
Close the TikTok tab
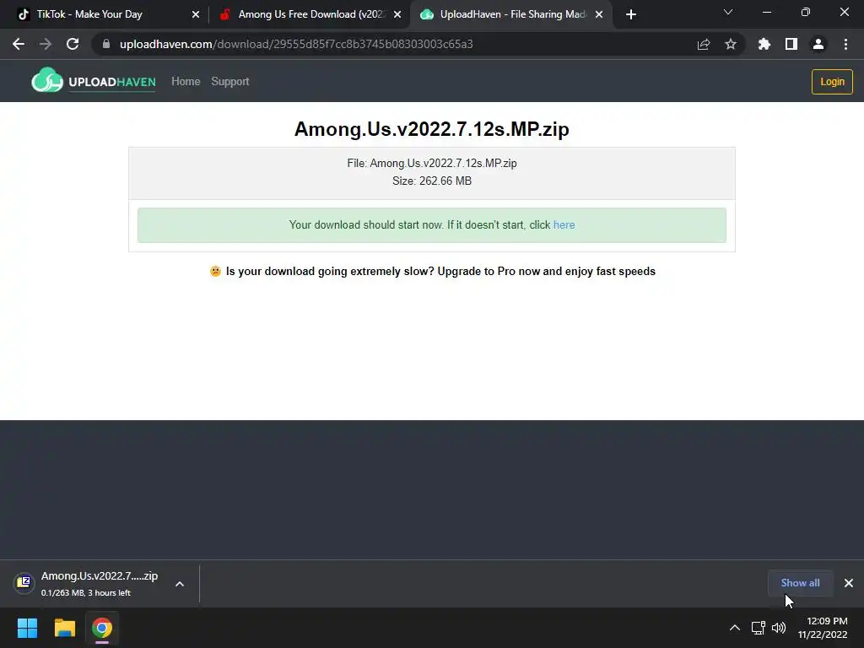coord(196,15)
